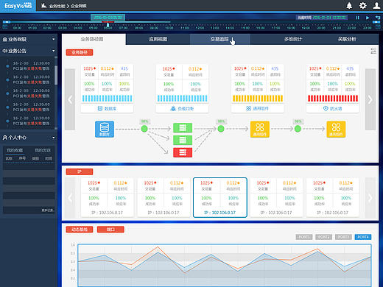Show previous business path cards

tap(70, 99)
